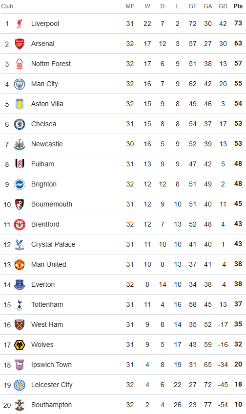Click the Liverpool club crest

pyautogui.click(x=20, y=24)
